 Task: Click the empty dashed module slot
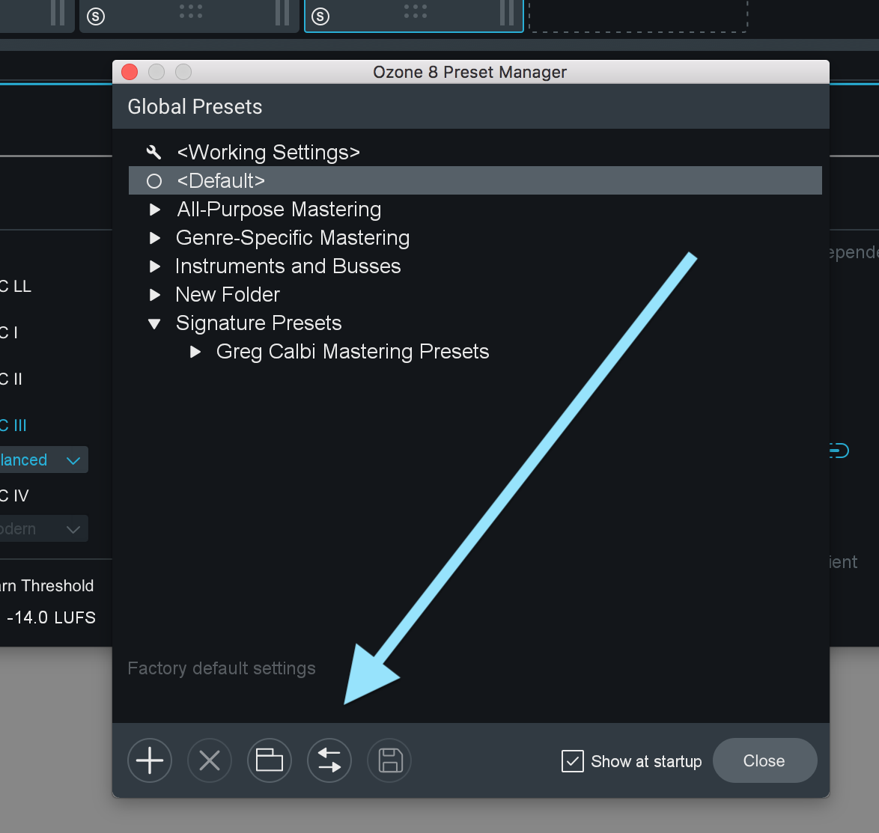click(639, 16)
